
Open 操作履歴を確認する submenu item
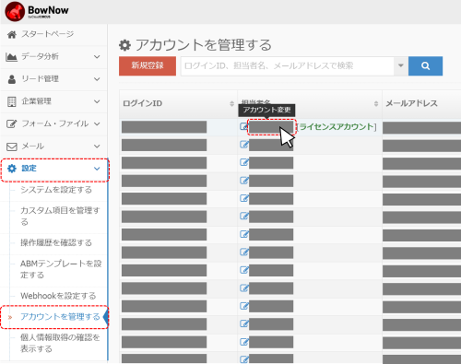pos(56,242)
